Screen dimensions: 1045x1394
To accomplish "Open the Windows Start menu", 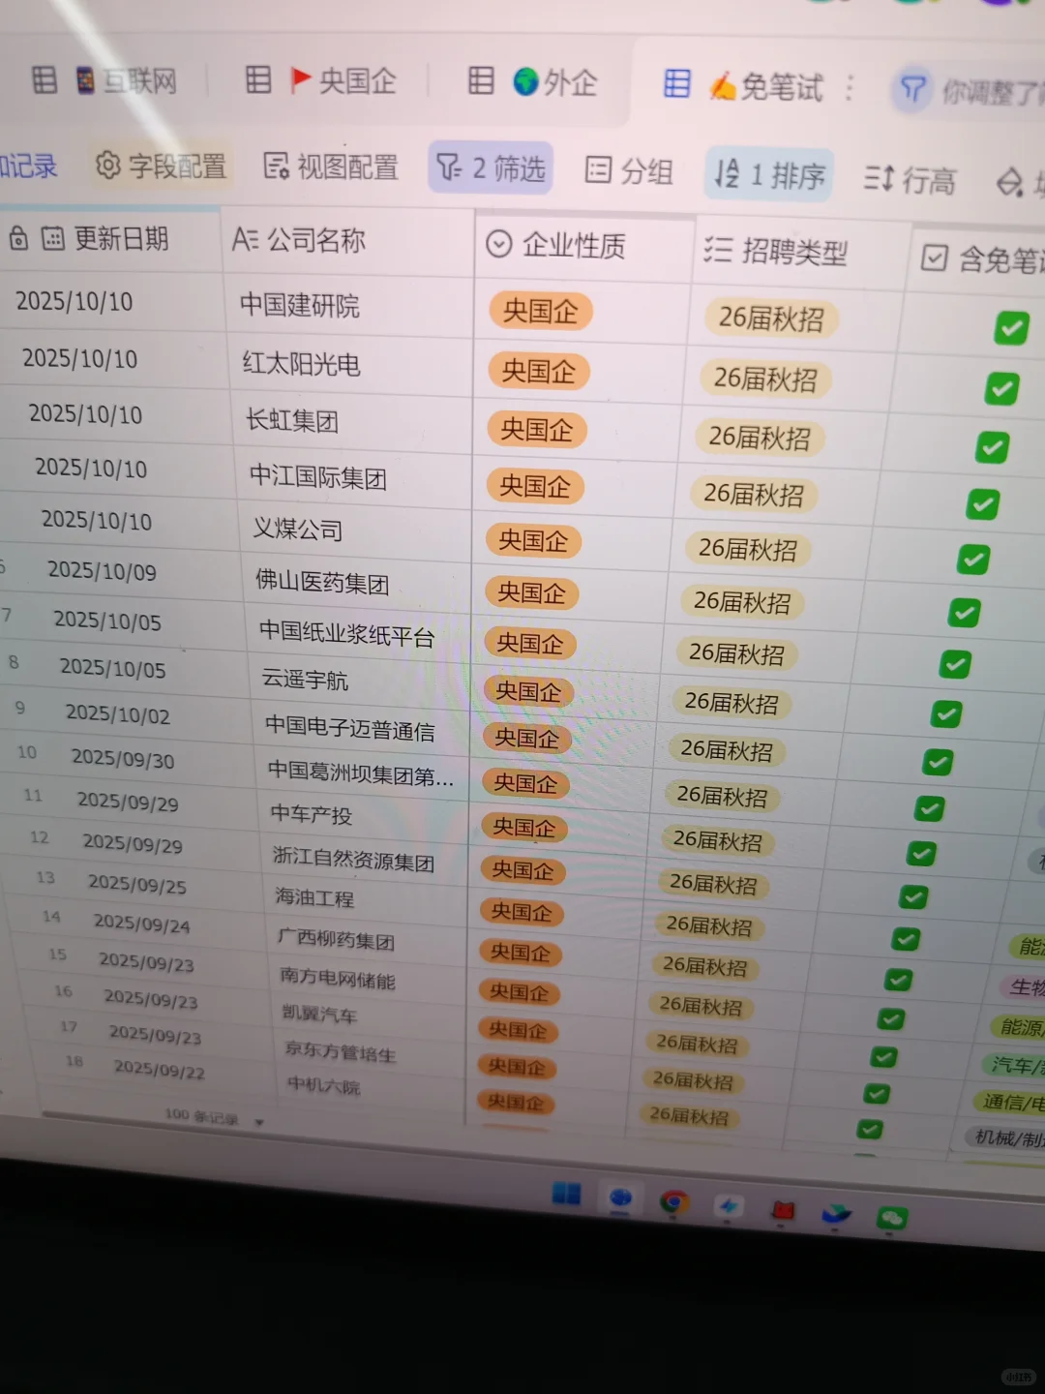I will pos(566,1194).
